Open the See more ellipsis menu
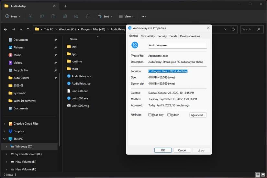The image size is (267, 178). pos(144,17)
